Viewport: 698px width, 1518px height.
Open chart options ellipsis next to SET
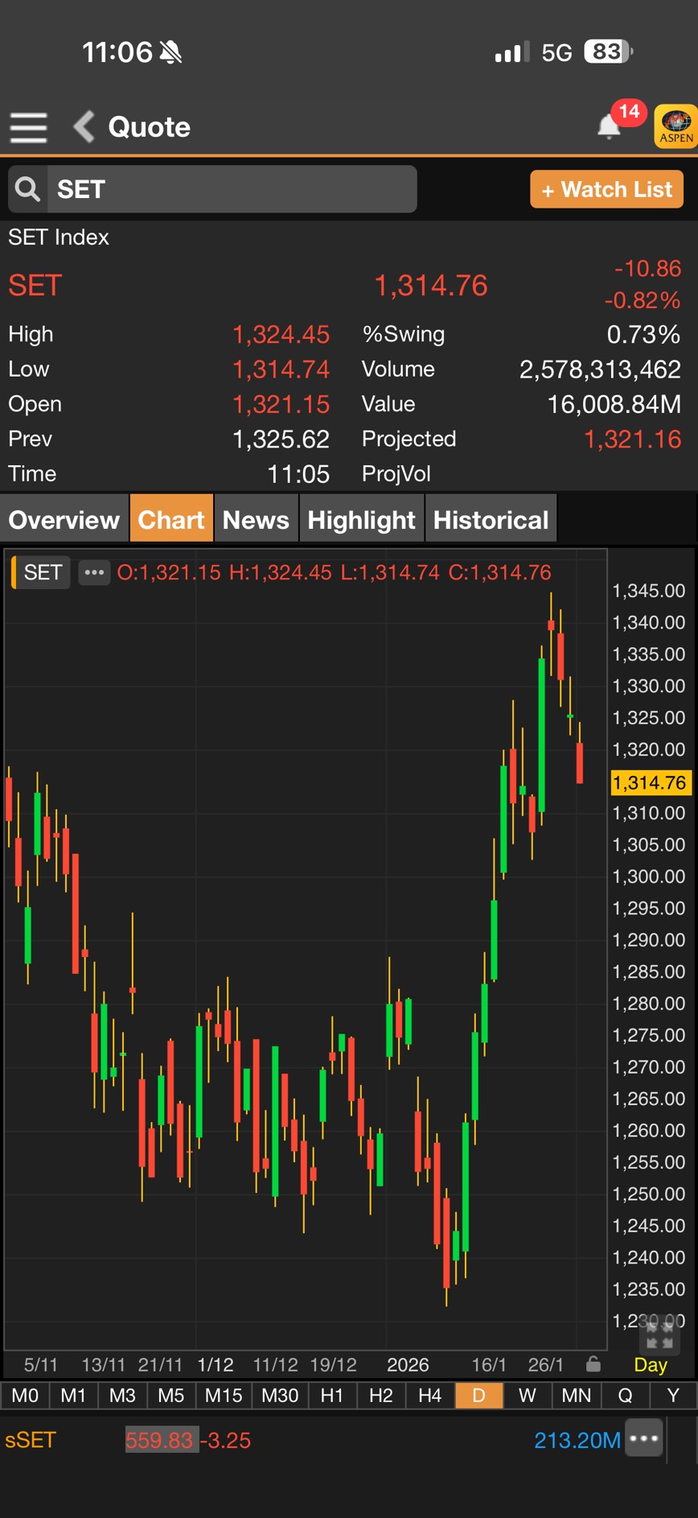(x=94, y=572)
